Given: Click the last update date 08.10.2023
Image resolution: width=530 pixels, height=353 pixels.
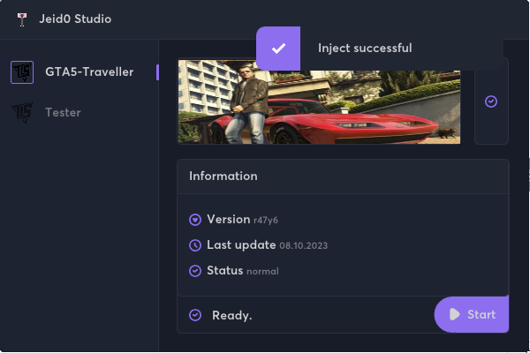Looking at the screenshot, I should (x=303, y=246).
